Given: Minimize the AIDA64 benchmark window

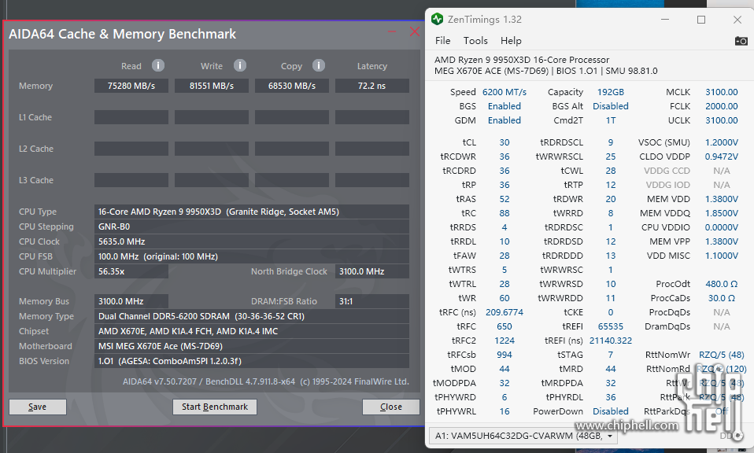Looking at the screenshot, I should [393, 31].
